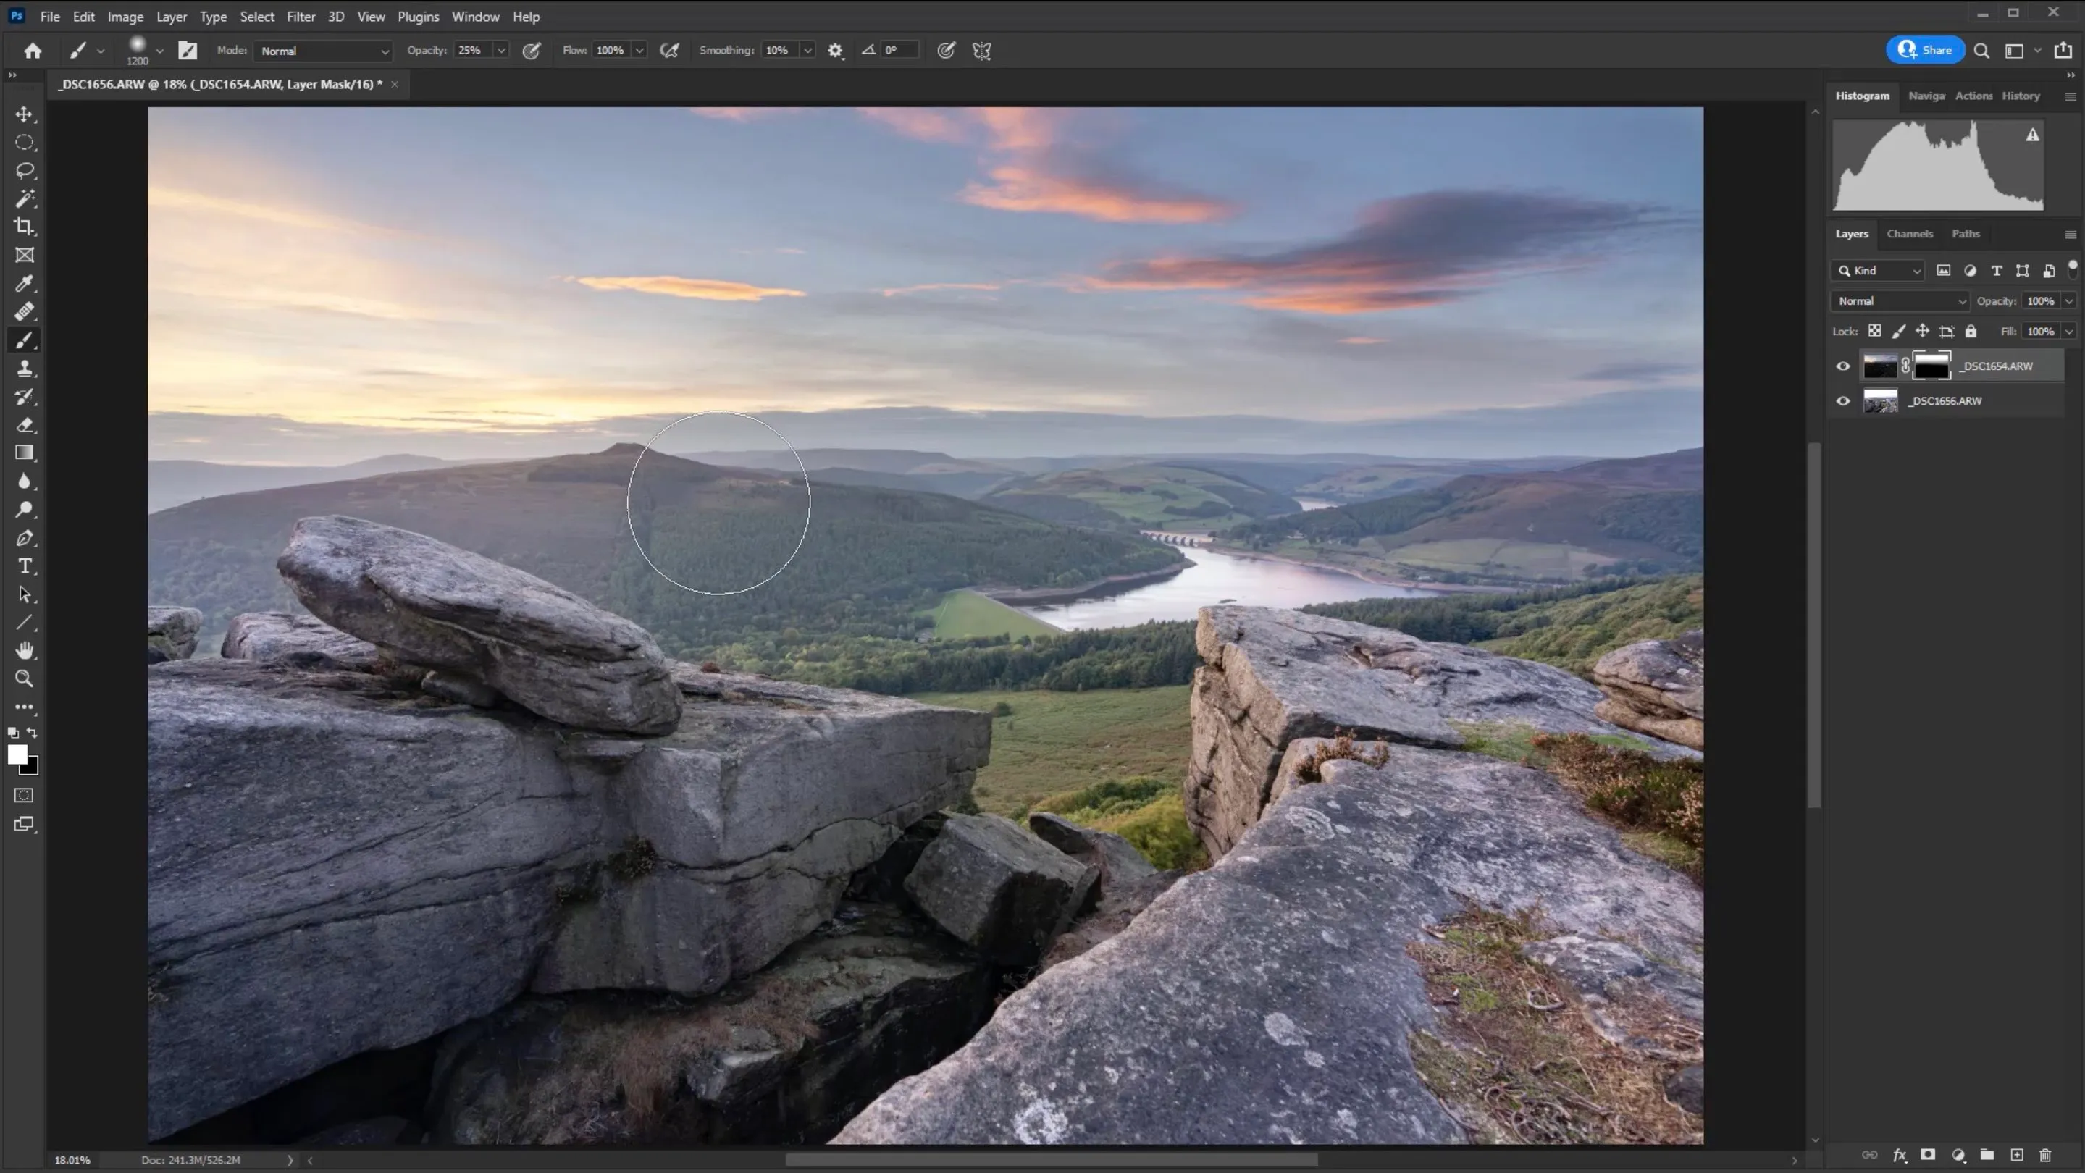The image size is (2085, 1173).
Task: Go to the Home screen
Action: tap(33, 50)
